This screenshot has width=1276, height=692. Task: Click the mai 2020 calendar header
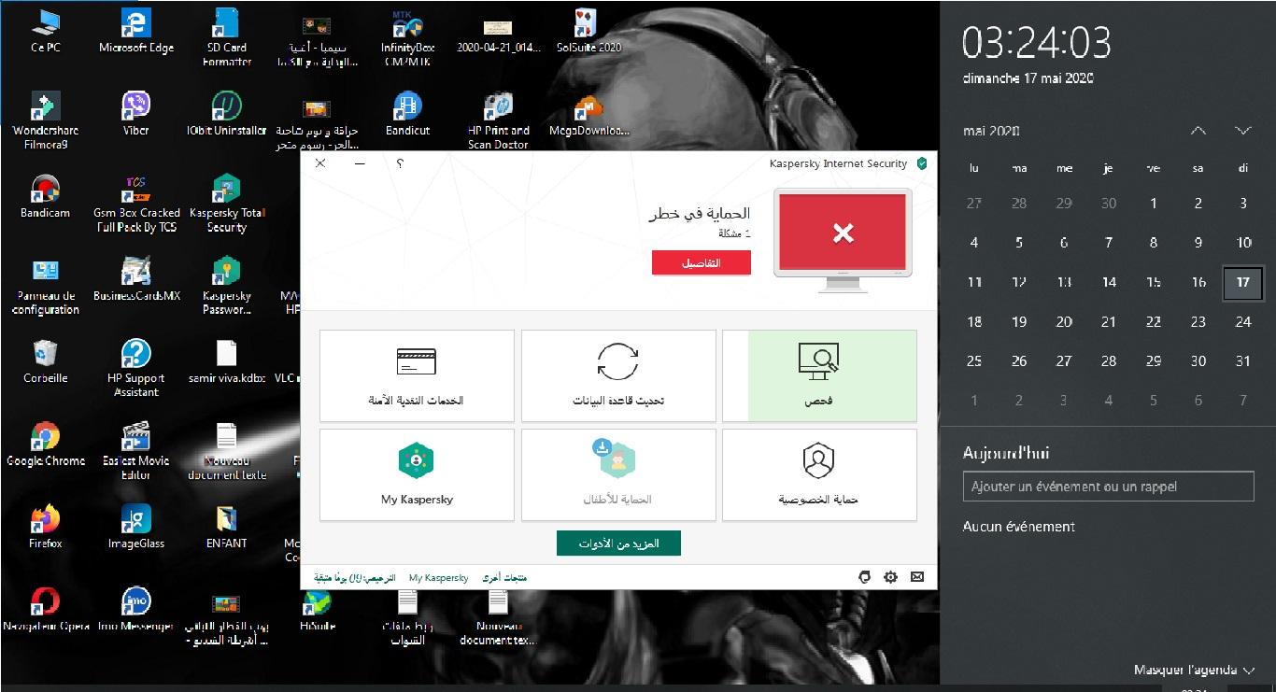click(991, 131)
